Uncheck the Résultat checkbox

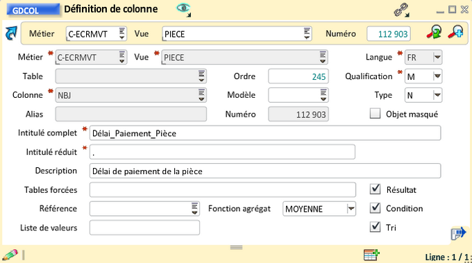click(375, 189)
